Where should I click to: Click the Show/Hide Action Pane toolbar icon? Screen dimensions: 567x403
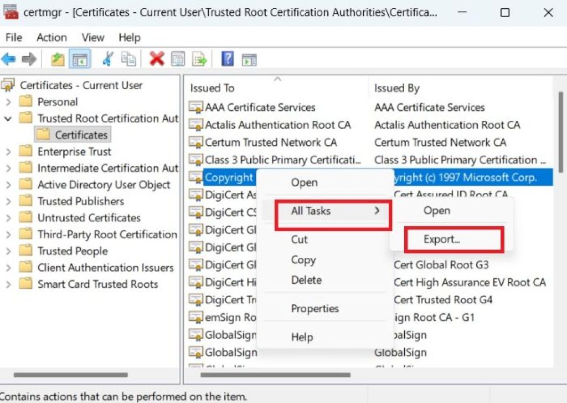coord(249,59)
